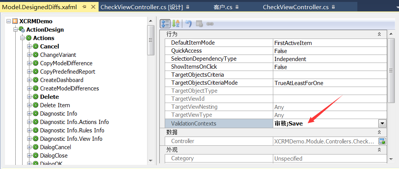Screen dimensions: 399x169
Task: Click the property grid scroll up arrow
Action: [391, 34]
